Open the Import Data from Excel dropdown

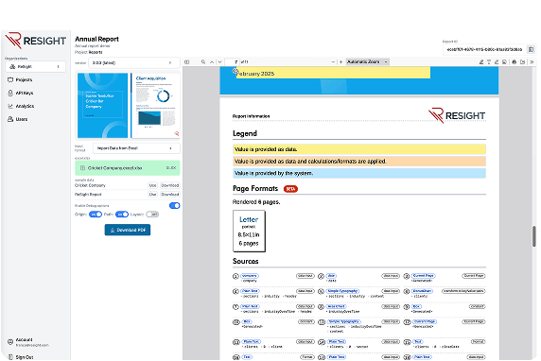tap(136, 148)
